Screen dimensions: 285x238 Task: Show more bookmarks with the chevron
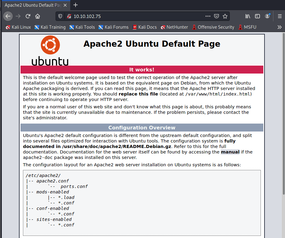279,27
